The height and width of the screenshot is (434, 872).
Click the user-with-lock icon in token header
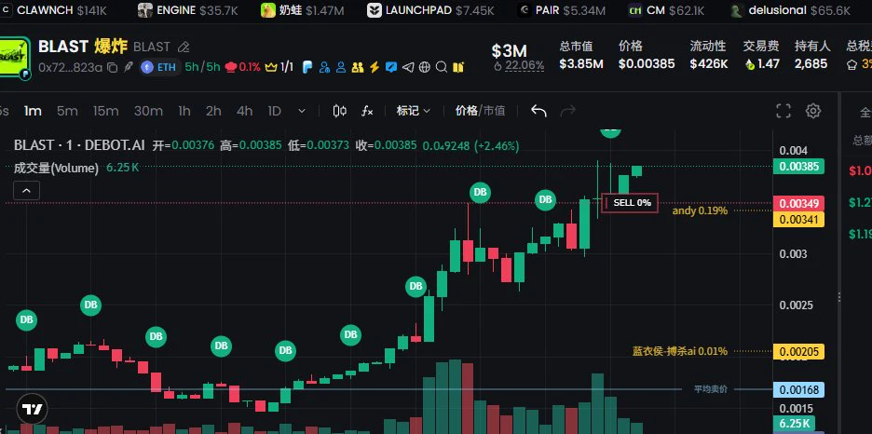[323, 67]
